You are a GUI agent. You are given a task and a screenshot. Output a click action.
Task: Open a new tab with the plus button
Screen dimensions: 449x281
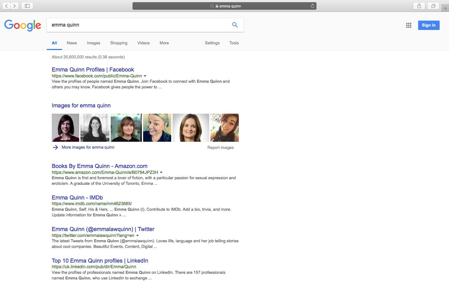tap(445, 8)
